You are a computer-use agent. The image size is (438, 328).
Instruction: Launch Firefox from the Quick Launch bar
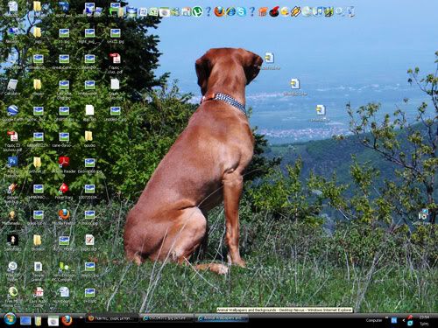click(67, 320)
